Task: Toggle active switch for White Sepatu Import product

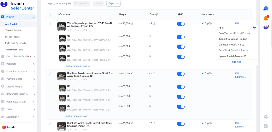Action: [x=180, y=24]
